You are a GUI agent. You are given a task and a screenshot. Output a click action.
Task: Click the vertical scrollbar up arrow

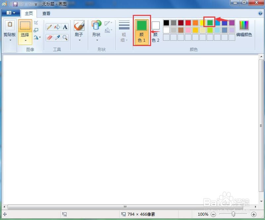click(x=261, y=57)
